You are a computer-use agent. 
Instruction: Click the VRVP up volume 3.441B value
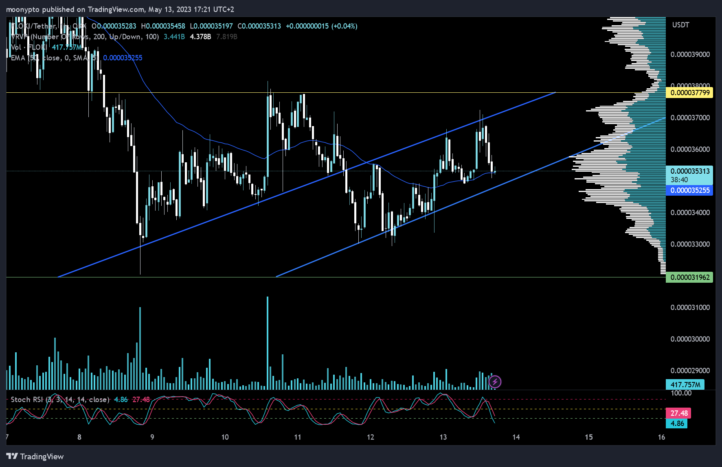tap(174, 37)
